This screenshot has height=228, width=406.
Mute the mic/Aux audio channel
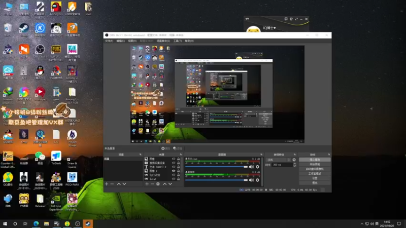(x=251, y=167)
